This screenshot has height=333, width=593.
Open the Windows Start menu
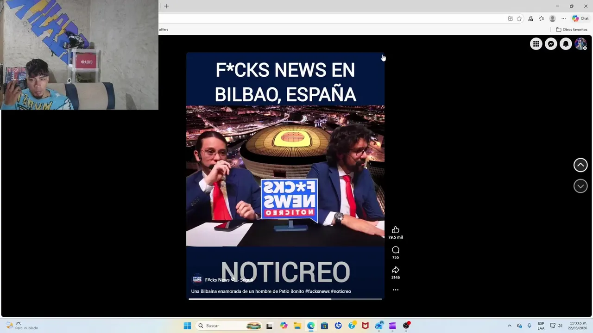click(x=187, y=326)
